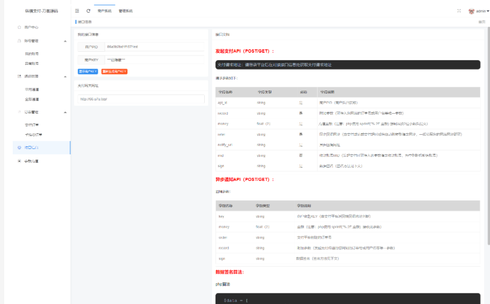The image size is (490, 304).
Task: Open 全部通道 in the sidebar
Action: tap(32, 99)
